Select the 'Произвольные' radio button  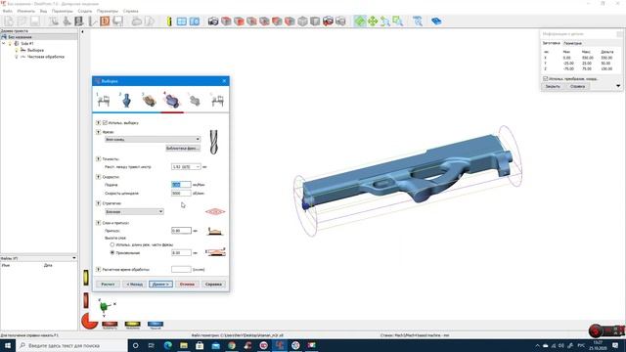click(112, 252)
